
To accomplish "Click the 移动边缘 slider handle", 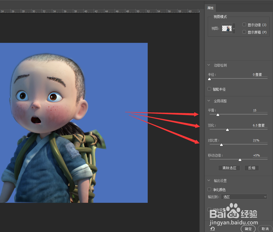I will pos(240,160).
